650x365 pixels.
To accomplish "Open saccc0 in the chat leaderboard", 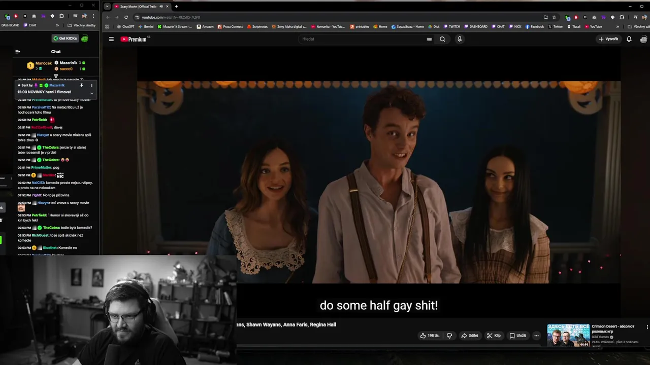I will tap(66, 68).
